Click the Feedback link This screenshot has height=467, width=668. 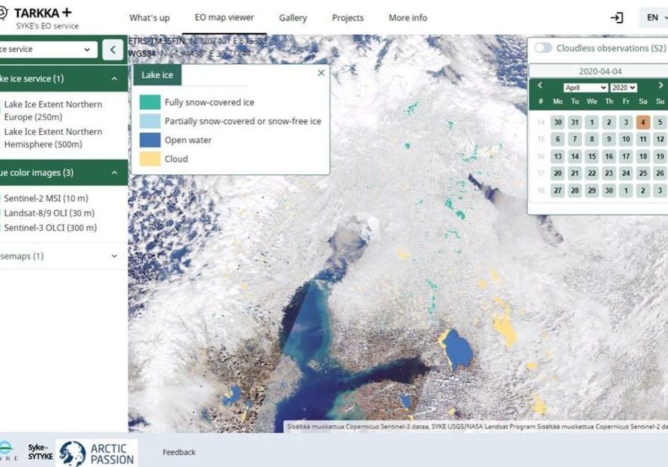coord(179,452)
